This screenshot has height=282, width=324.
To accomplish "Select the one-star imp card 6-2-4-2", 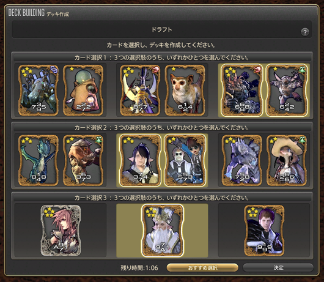I will pyautogui.click(x=287, y=91).
